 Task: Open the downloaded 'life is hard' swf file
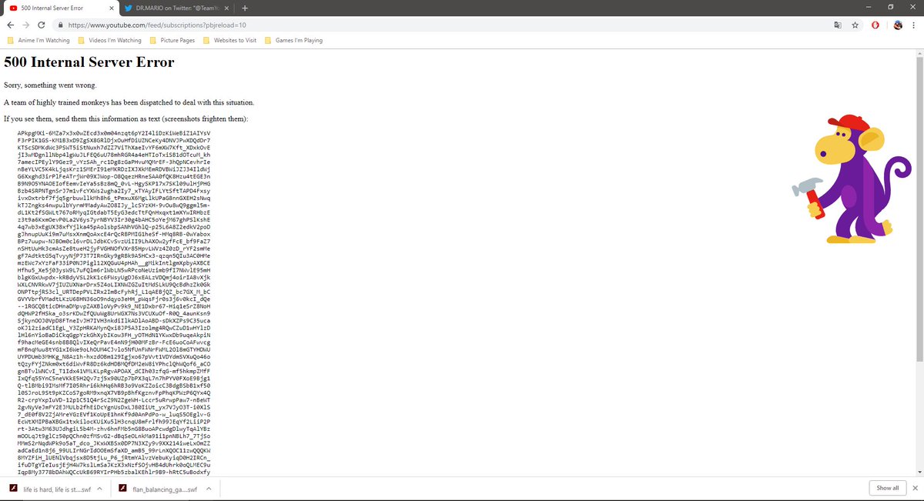click(49, 488)
